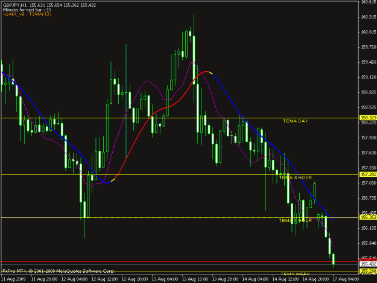The height and width of the screenshot is (283, 377).
Task: Select the TEMA 1 HOUR line label
Action: [295, 220]
